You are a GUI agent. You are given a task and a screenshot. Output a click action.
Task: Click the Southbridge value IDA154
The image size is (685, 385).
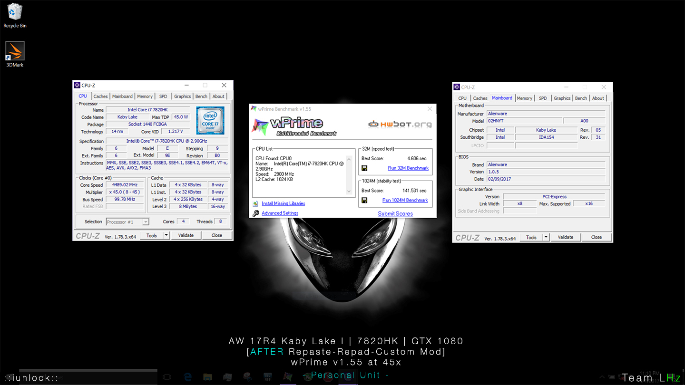coord(546,137)
